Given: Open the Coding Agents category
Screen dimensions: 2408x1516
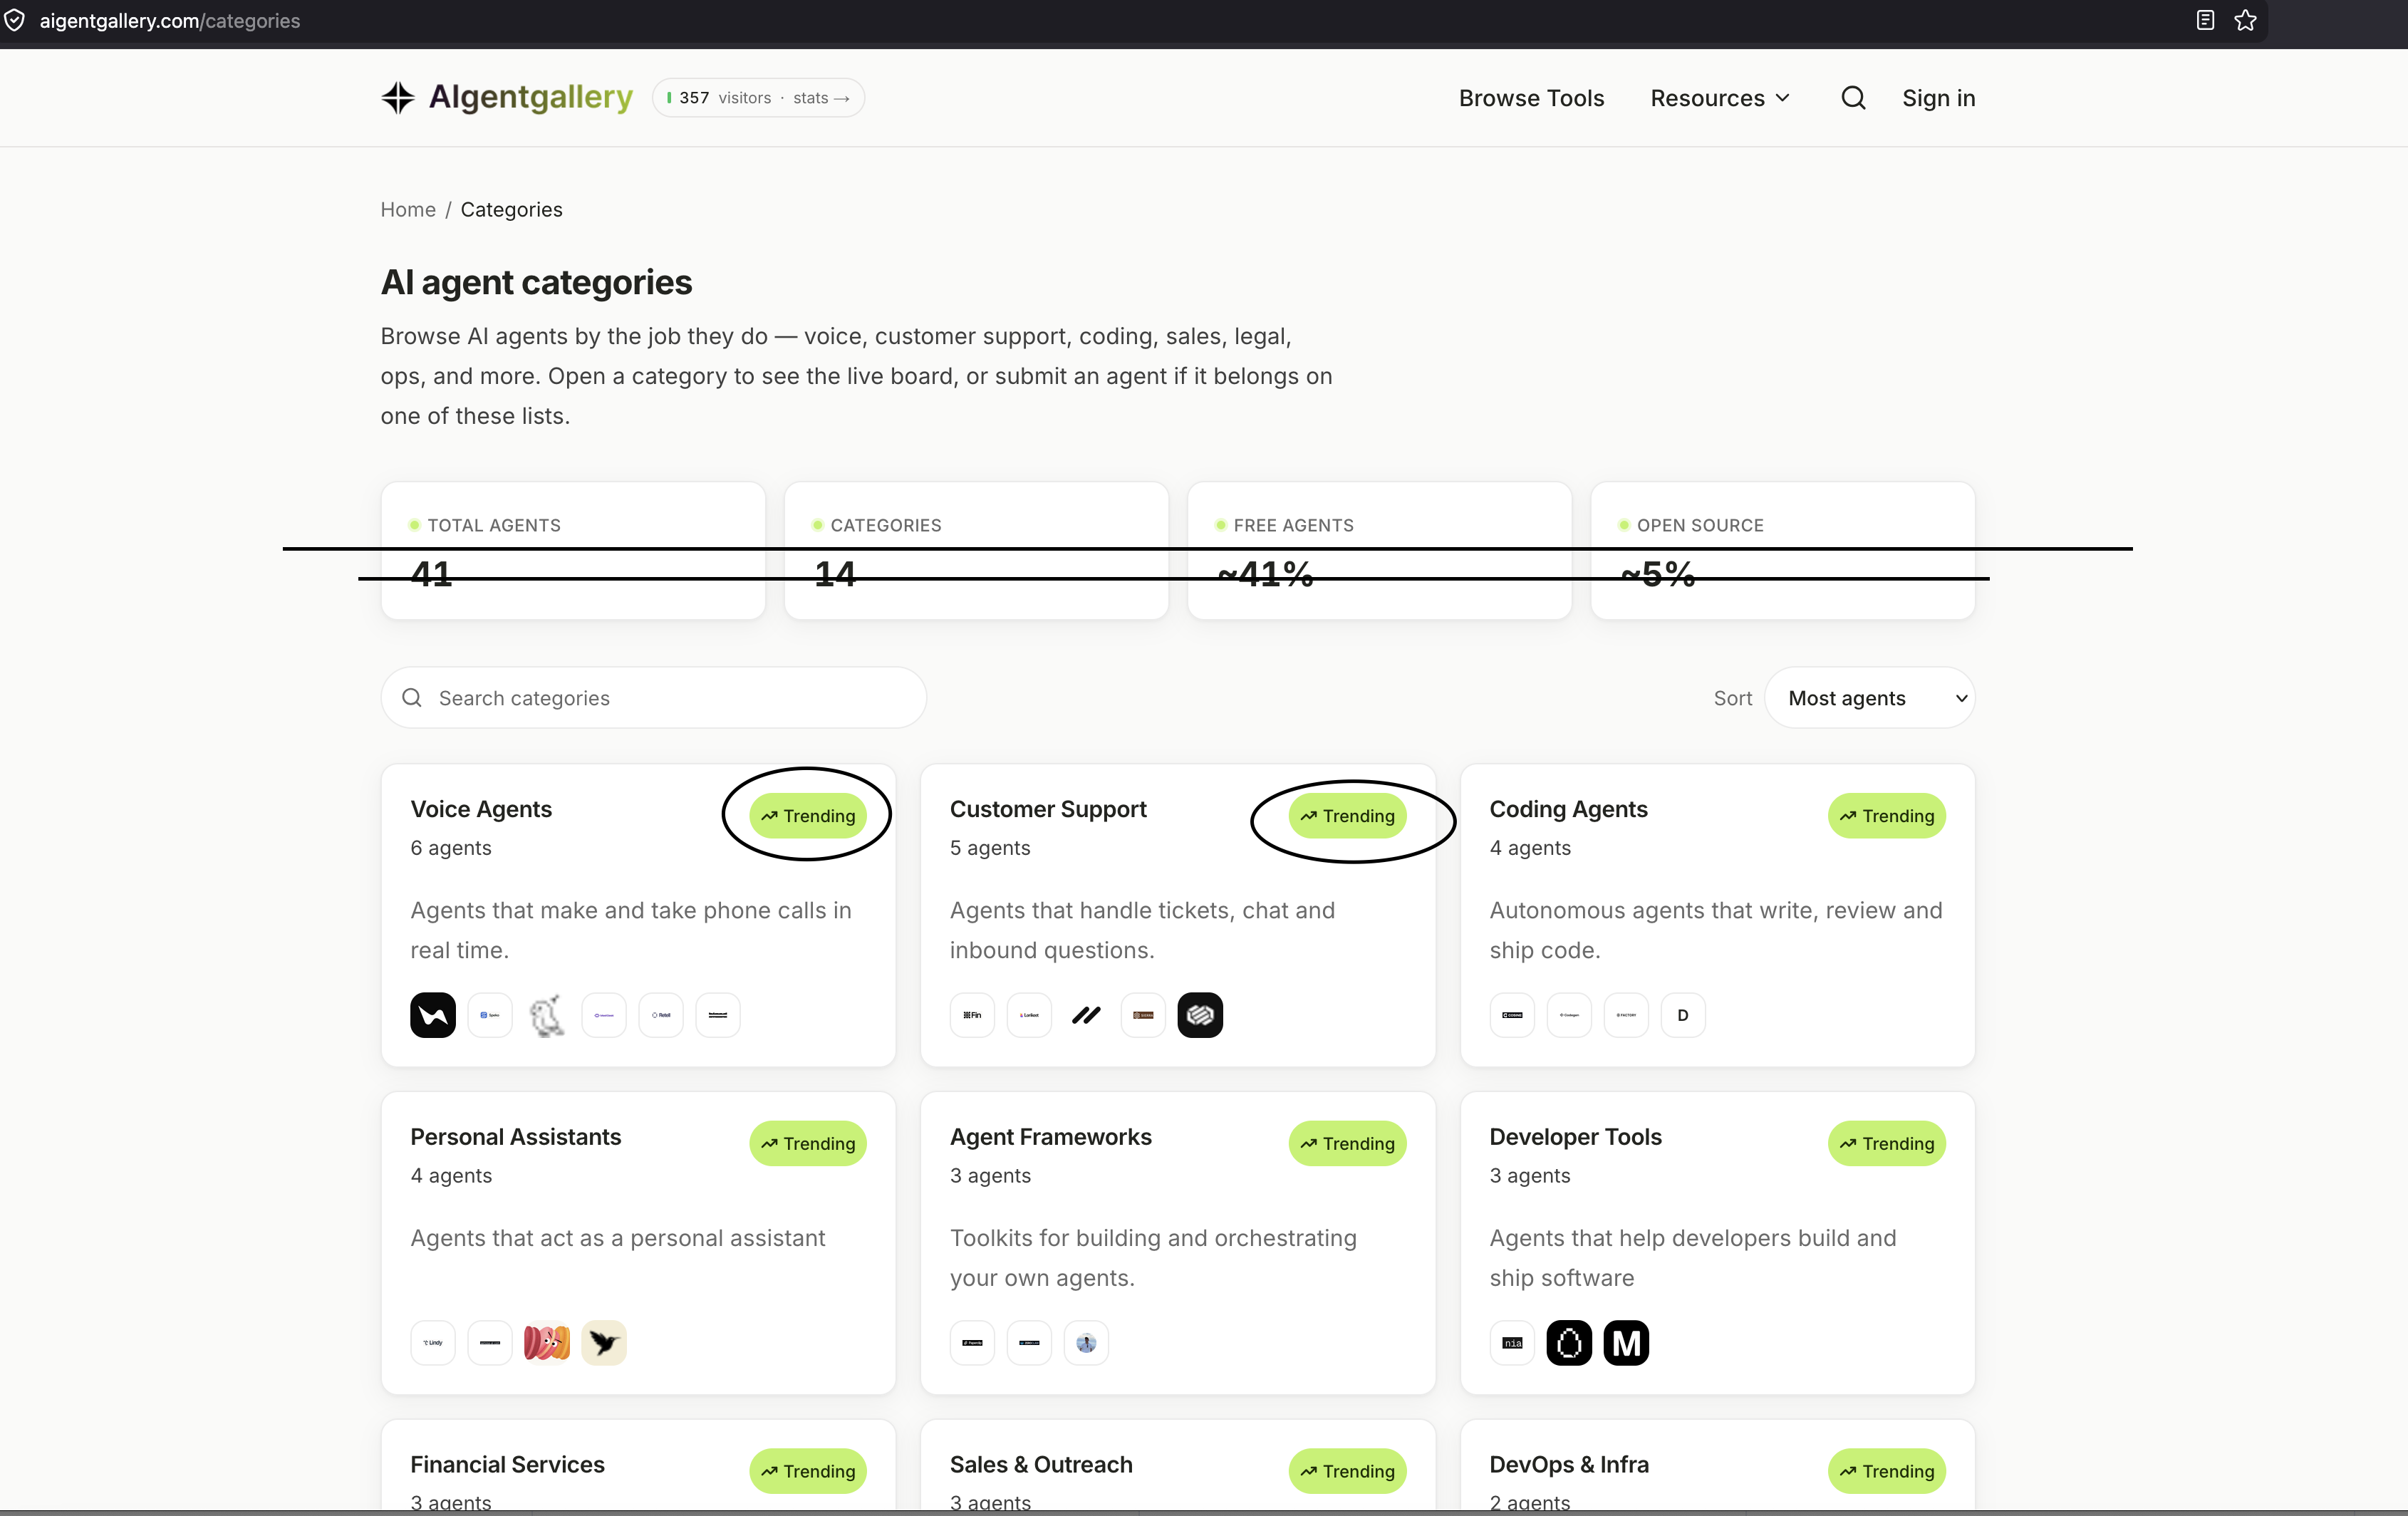Looking at the screenshot, I should pos(1568,809).
